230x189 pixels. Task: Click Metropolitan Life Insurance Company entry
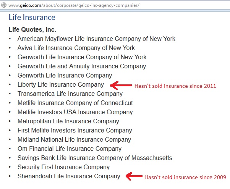pyautogui.click(x=68, y=121)
